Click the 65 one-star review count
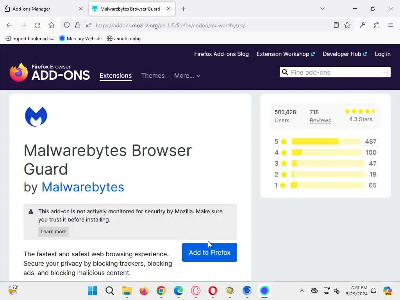This screenshot has width=400, height=300. click(x=372, y=186)
